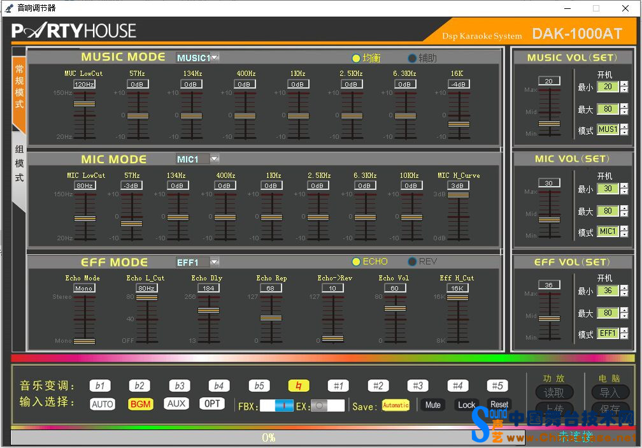This screenshot has height=448, width=642.
Task: Select the #4 pitch-up key button
Action: point(457,386)
